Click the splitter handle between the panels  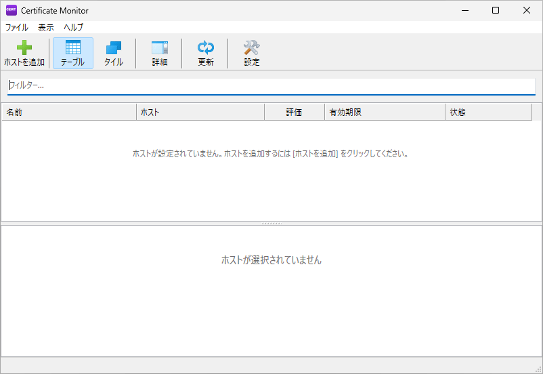coord(271,224)
